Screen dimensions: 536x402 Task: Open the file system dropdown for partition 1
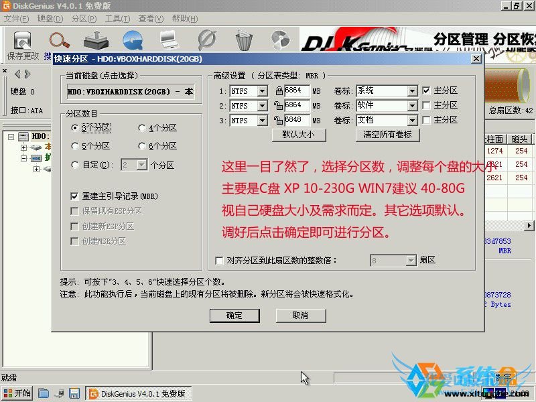(x=262, y=91)
